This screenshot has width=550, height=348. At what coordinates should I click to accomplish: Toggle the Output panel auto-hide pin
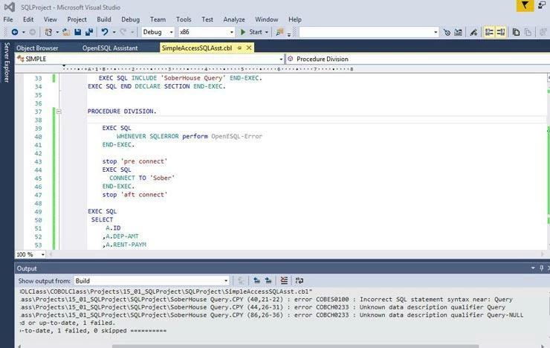tap(542, 268)
